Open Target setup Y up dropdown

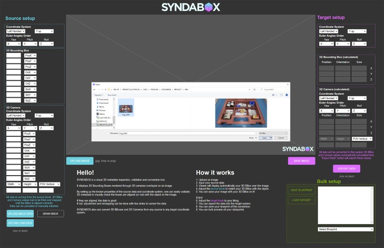pyautogui.click(x=357, y=31)
